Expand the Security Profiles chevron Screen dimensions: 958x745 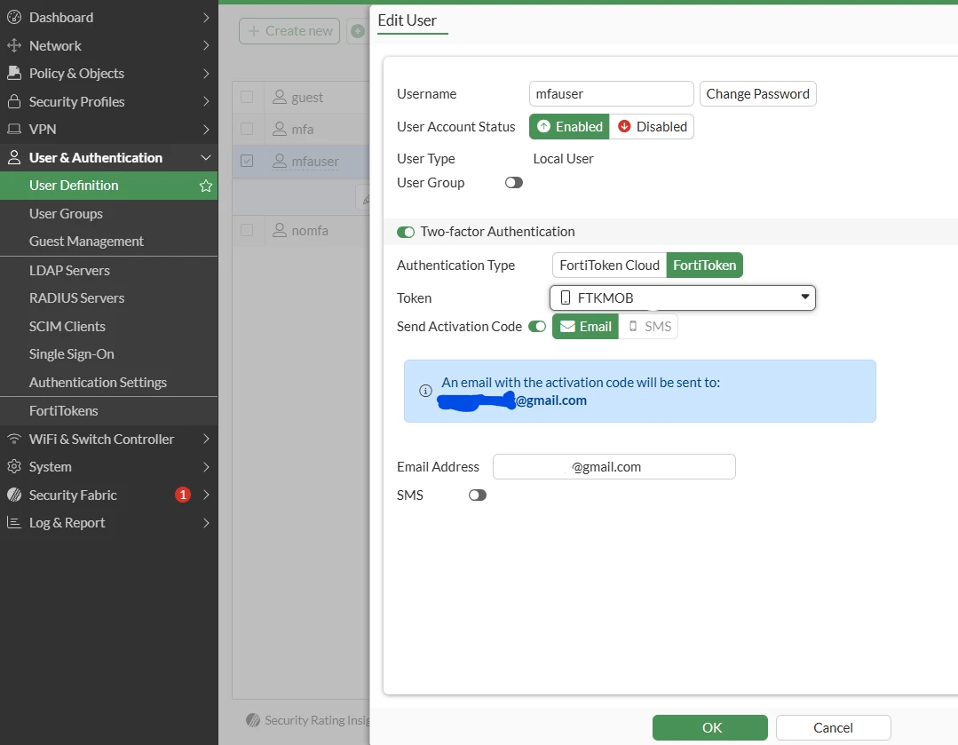(x=206, y=101)
